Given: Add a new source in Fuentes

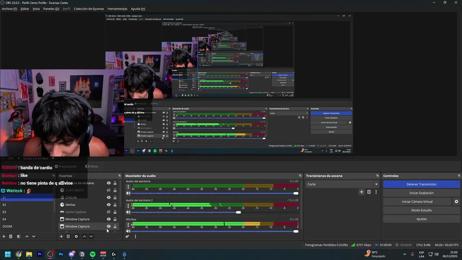Looking at the screenshot, I should coord(61,237).
